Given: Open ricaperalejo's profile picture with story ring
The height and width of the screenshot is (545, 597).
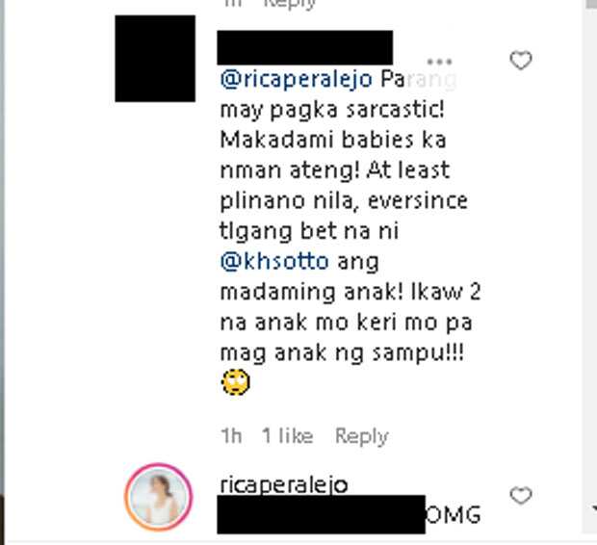Looking at the screenshot, I should [158, 497].
